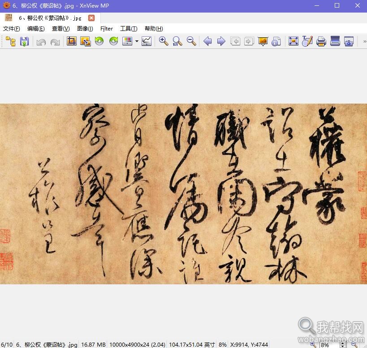Open the color adjust icon

[x=127, y=41]
